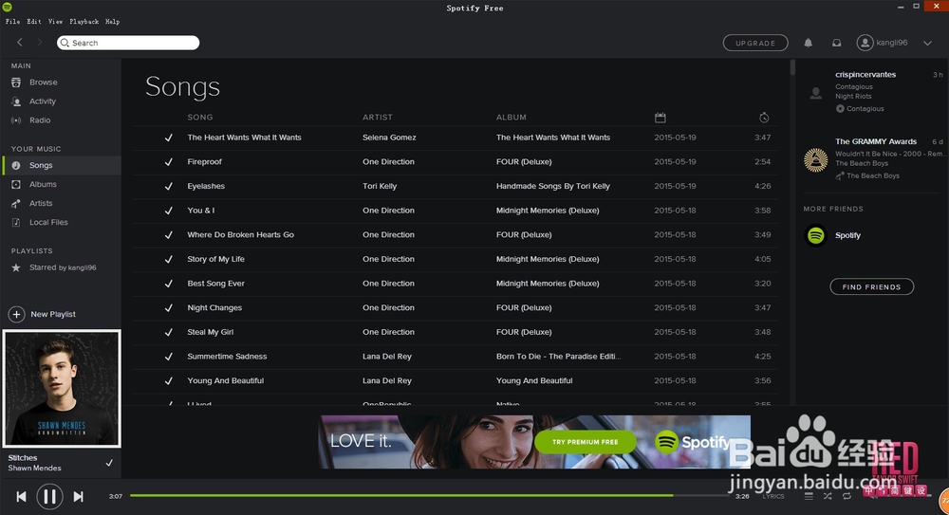The width and height of the screenshot is (949, 515).
Task: Open Selena Gomez artist link
Action: pos(389,138)
